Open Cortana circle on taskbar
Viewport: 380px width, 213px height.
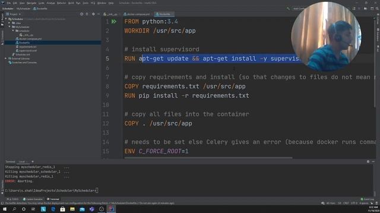[x=24, y=209]
